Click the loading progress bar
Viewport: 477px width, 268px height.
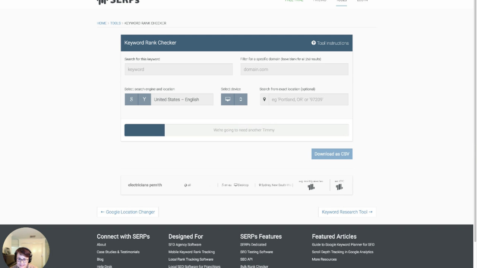[237, 130]
